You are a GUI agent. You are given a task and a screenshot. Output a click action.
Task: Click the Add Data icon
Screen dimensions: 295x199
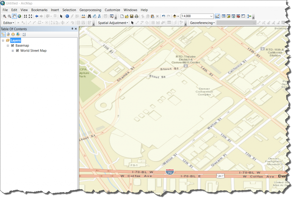pos(175,16)
